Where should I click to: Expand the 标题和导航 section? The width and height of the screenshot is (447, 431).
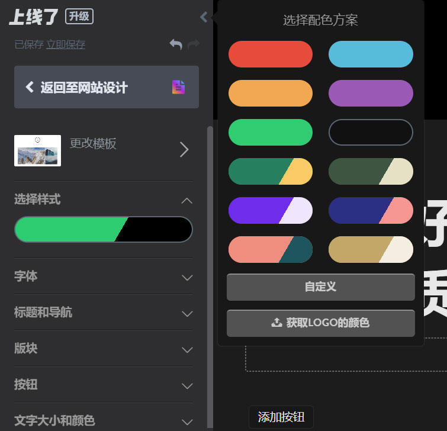tap(104, 313)
